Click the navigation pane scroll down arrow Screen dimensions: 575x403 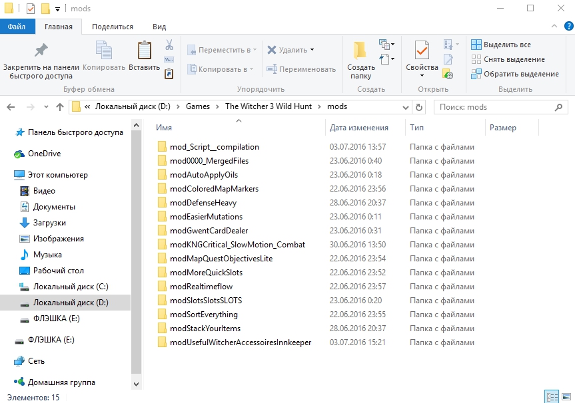pos(137,384)
